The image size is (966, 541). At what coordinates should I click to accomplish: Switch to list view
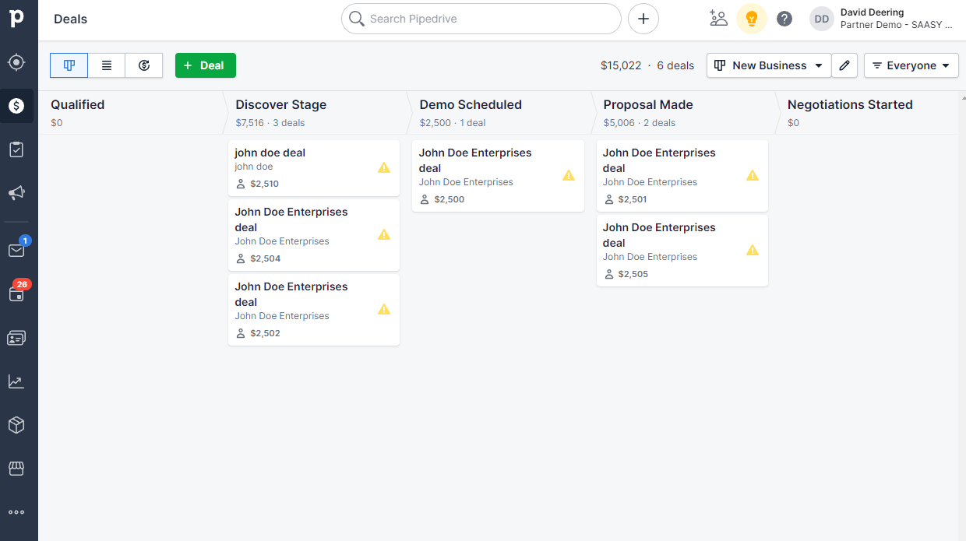[x=107, y=65]
